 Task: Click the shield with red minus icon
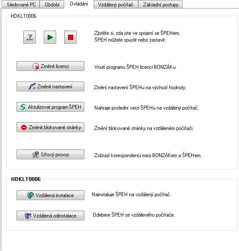pos(28,216)
